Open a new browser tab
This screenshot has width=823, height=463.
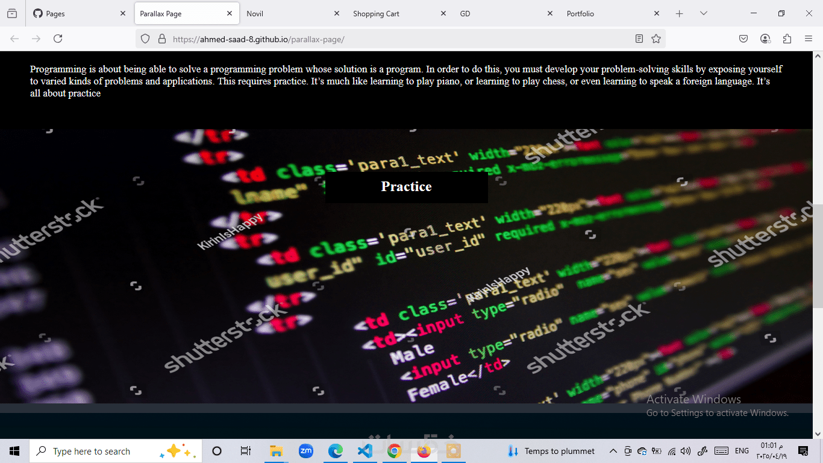tap(680, 13)
